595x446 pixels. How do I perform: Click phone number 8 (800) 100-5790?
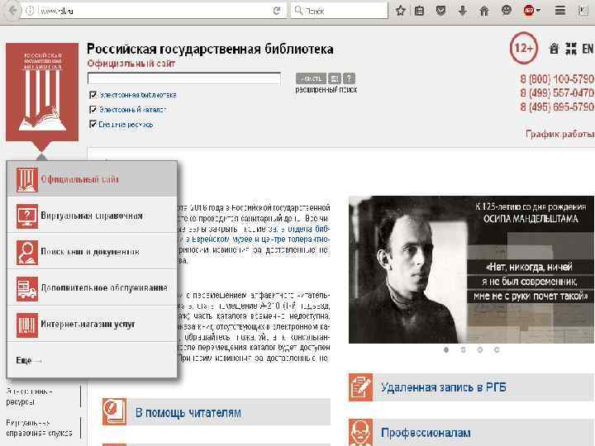[557, 79]
